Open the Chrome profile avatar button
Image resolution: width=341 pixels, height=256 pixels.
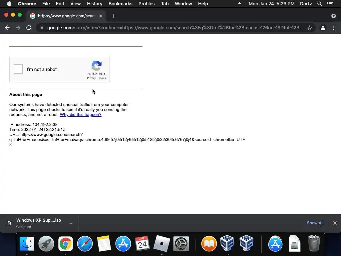(x=323, y=28)
